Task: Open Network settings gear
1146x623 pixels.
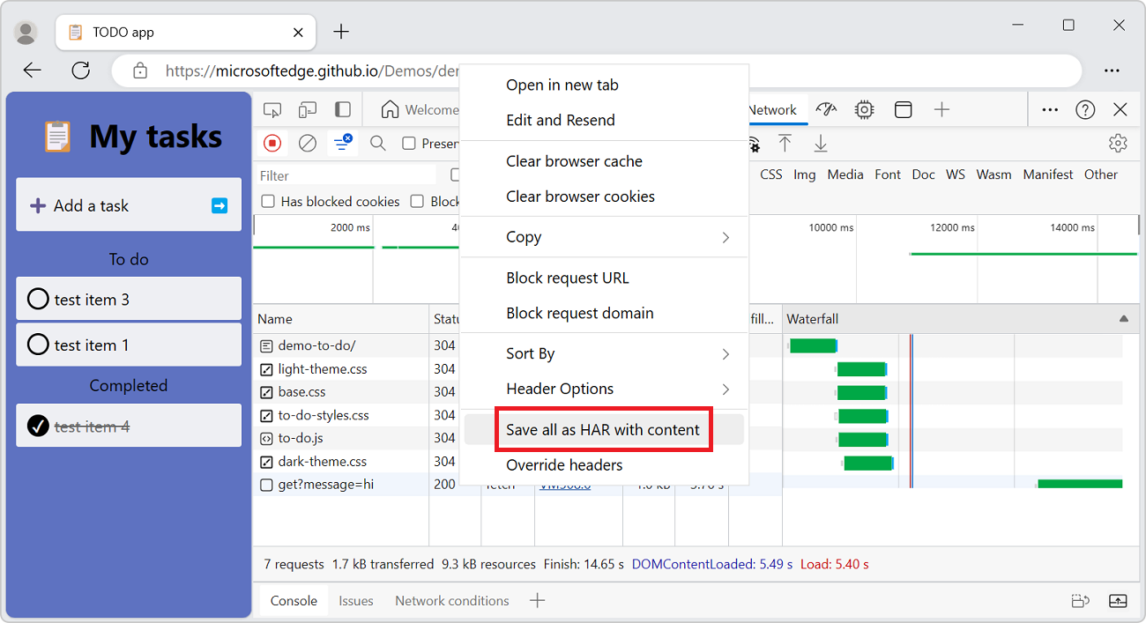Action: tap(1118, 143)
